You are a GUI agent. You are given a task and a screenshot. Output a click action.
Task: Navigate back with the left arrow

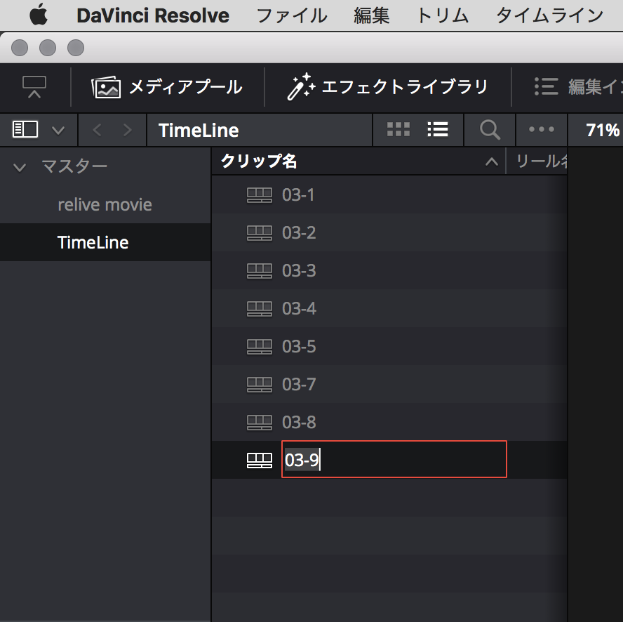click(x=97, y=130)
